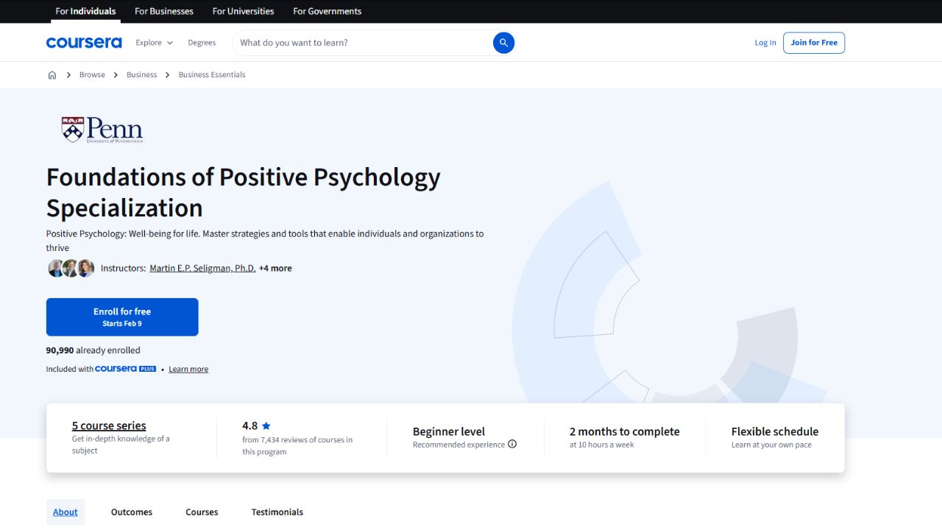This screenshot has height=530, width=942.
Task: Click the Coursera logo
Action: 84,42
